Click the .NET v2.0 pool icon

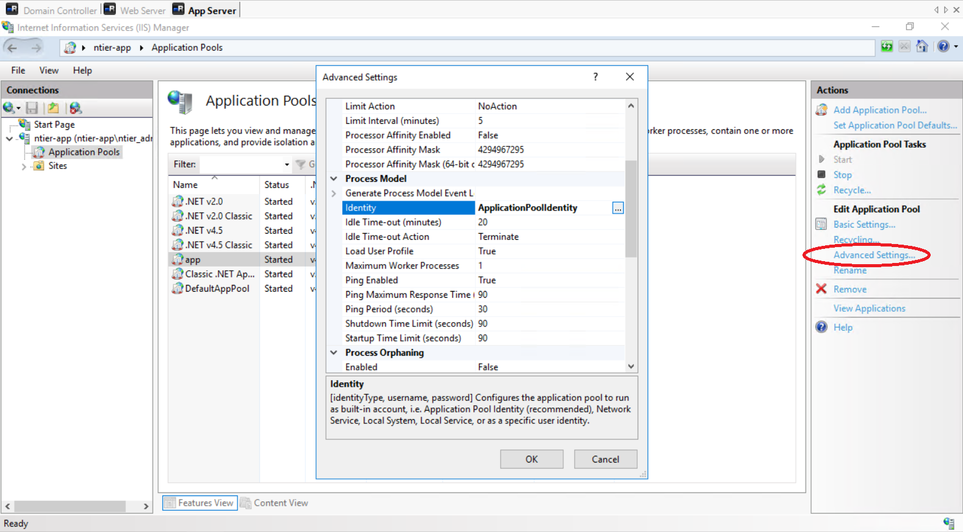178,201
